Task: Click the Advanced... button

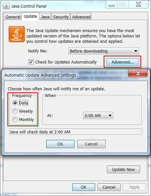Action: pos(123,62)
